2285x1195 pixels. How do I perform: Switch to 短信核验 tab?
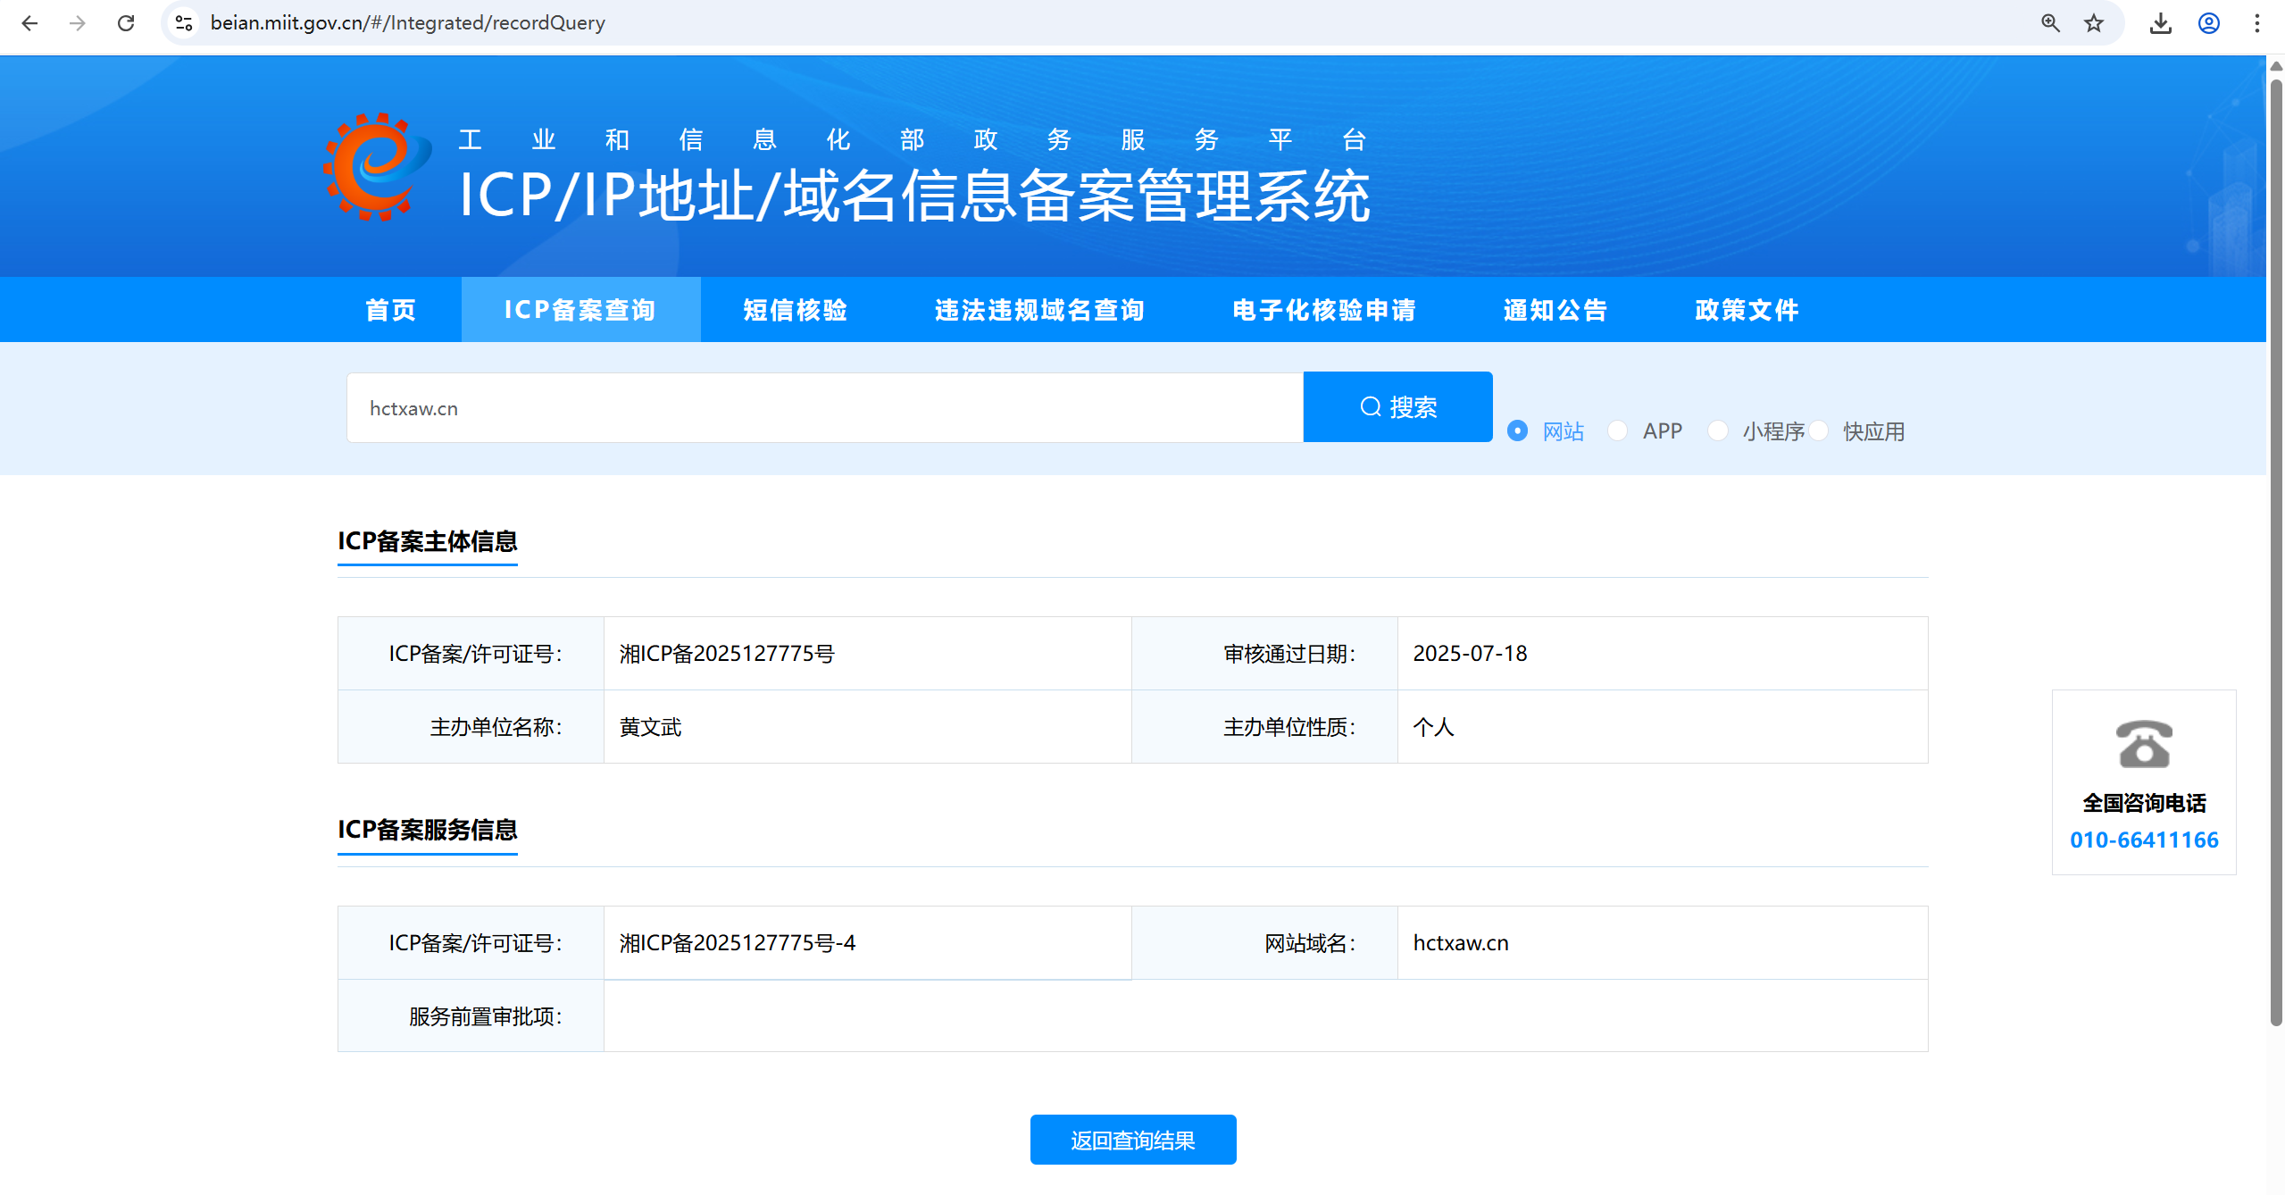795,310
